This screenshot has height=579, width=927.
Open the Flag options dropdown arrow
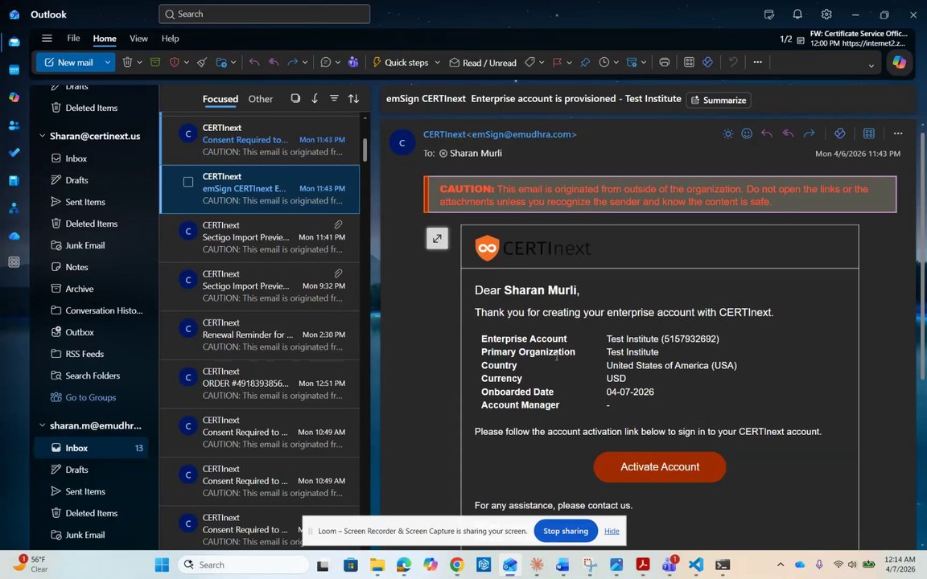pyautogui.click(x=570, y=62)
